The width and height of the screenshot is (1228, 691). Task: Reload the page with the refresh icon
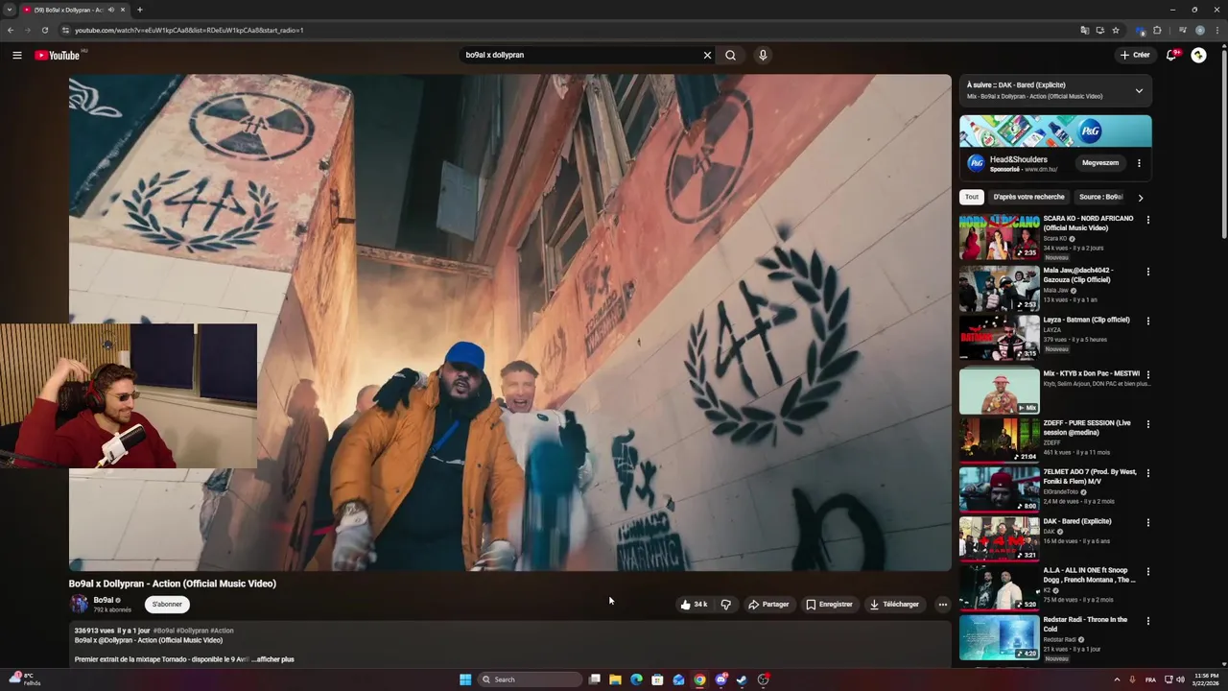click(x=44, y=30)
